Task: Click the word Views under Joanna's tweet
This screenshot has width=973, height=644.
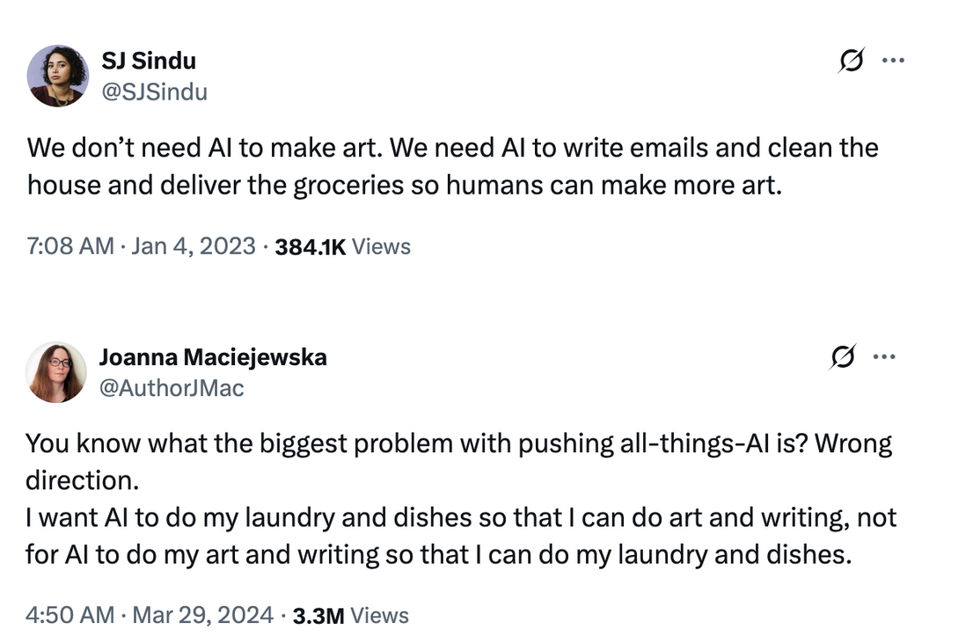Action: pyautogui.click(x=379, y=615)
